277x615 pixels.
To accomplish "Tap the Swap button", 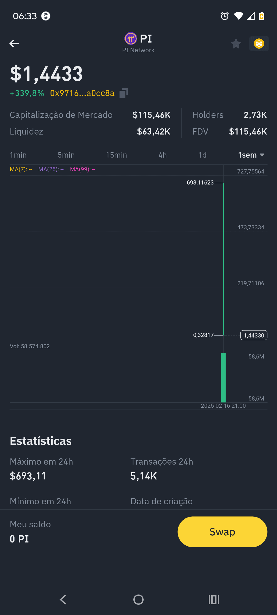I will [x=222, y=532].
